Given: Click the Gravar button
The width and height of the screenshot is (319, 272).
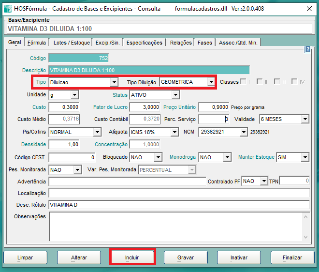Looking at the screenshot, I should [186, 257].
